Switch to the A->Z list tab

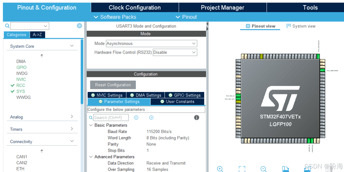(x=37, y=35)
